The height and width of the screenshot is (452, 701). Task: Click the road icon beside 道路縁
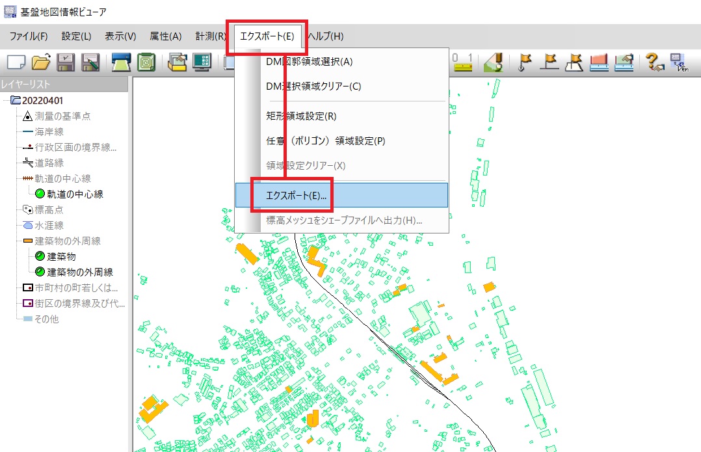point(28,163)
